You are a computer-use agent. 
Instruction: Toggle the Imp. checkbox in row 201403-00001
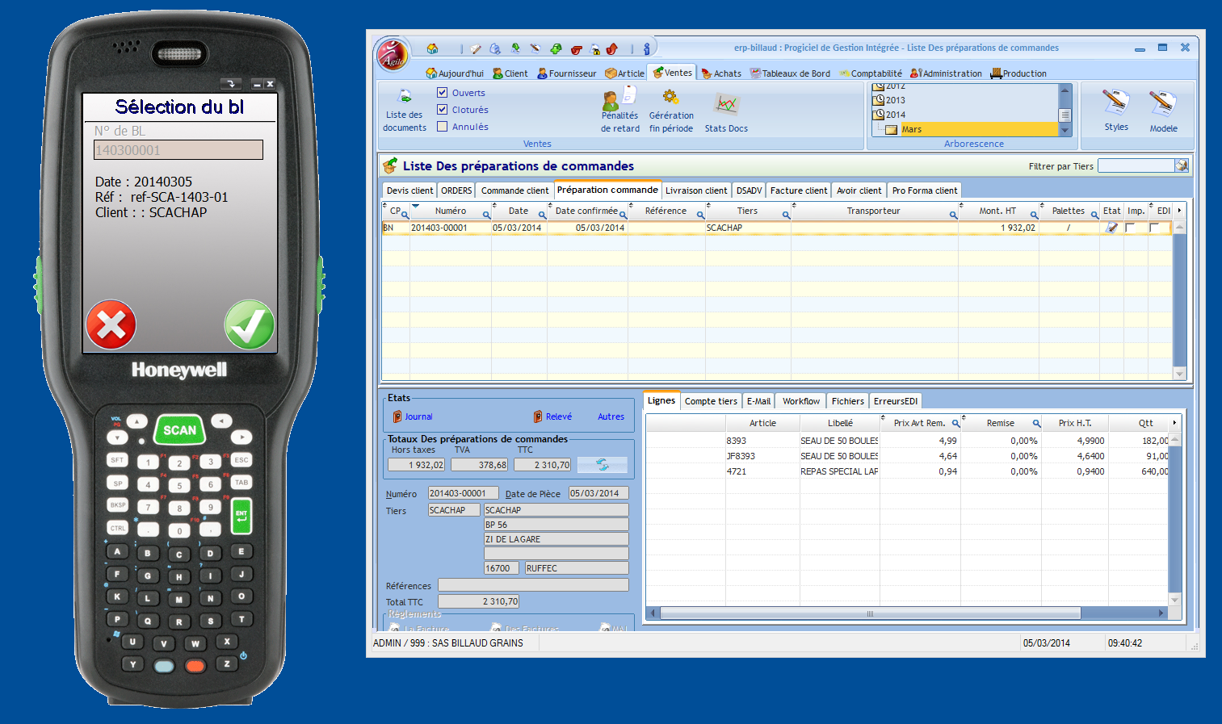(x=1130, y=228)
